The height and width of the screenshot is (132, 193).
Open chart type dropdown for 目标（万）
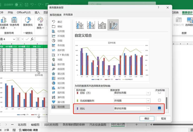[148, 93]
